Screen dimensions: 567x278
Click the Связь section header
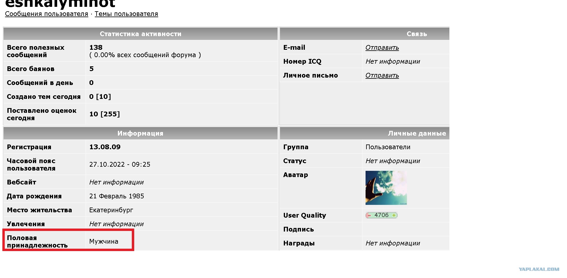click(364, 34)
